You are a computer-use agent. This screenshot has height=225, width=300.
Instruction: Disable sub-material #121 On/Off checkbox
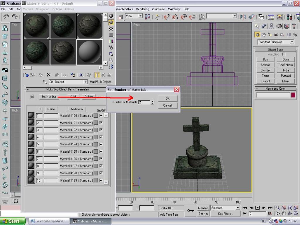[x=101, y=123]
